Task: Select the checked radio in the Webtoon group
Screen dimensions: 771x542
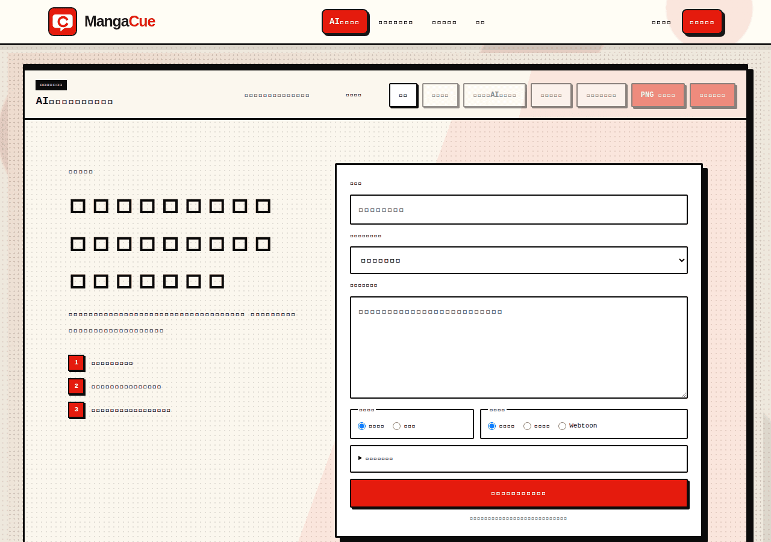Action: [492, 426]
